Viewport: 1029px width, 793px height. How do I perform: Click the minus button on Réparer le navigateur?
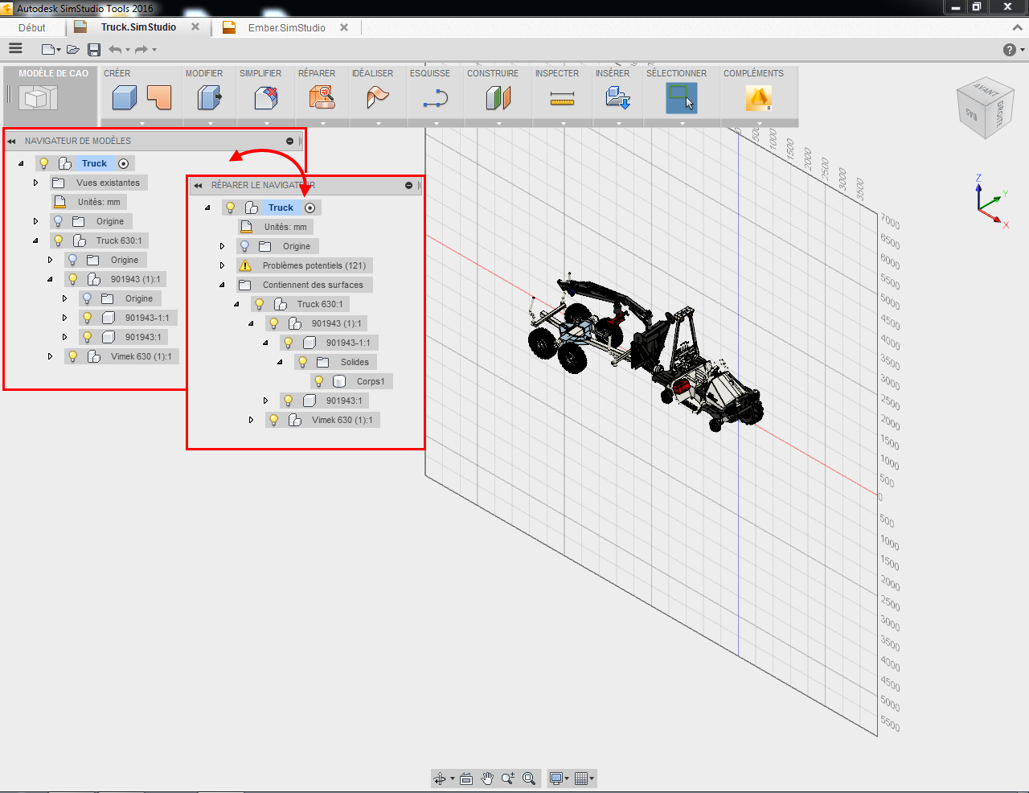[408, 186]
